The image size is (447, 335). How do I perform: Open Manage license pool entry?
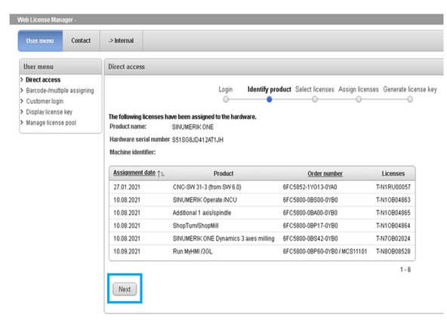[x=51, y=123]
